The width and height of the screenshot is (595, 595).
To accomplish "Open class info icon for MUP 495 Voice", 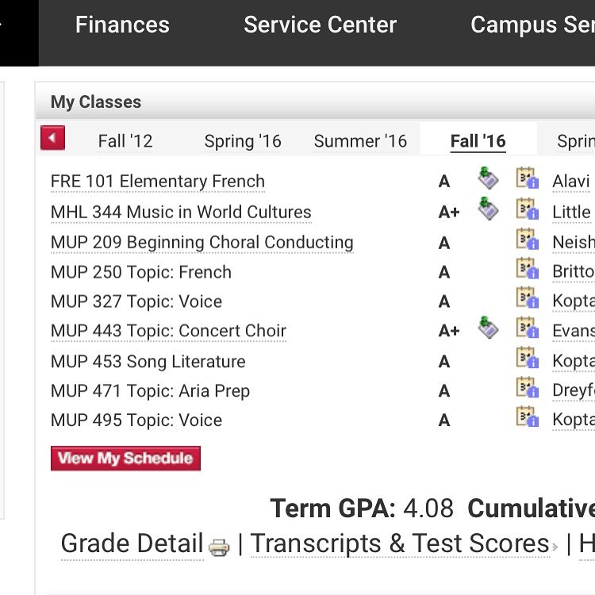I will click(527, 418).
